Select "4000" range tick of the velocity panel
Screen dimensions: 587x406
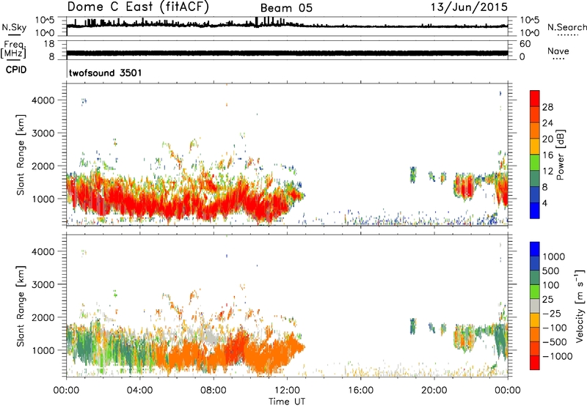point(43,251)
